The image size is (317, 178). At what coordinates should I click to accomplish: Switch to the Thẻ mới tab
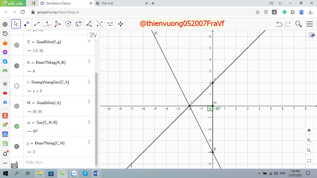point(121,3)
